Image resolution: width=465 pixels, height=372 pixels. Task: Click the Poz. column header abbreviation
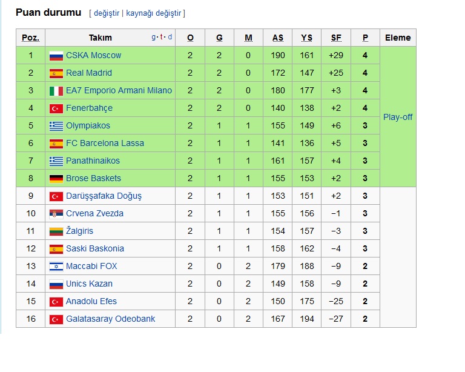click(30, 38)
